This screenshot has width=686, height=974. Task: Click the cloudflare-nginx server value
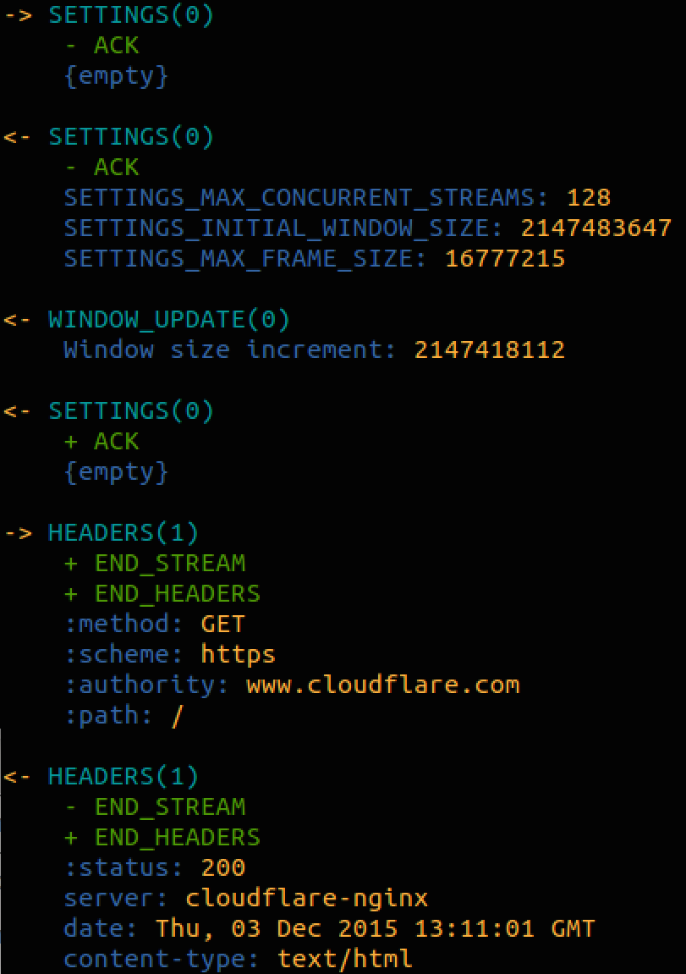(307, 899)
